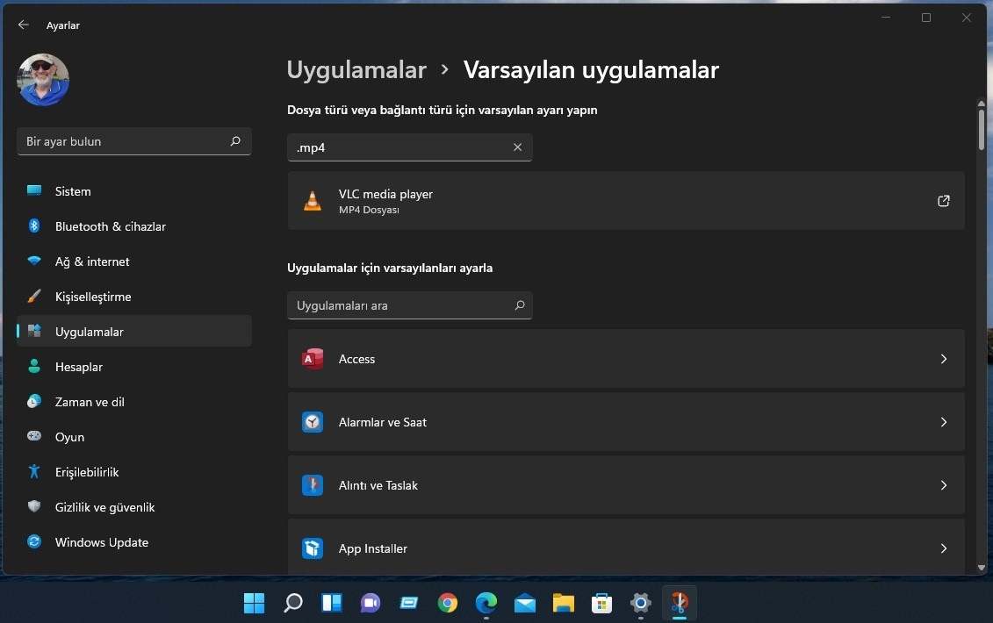
Task: Click scrollbar down arrow
Action: click(981, 568)
